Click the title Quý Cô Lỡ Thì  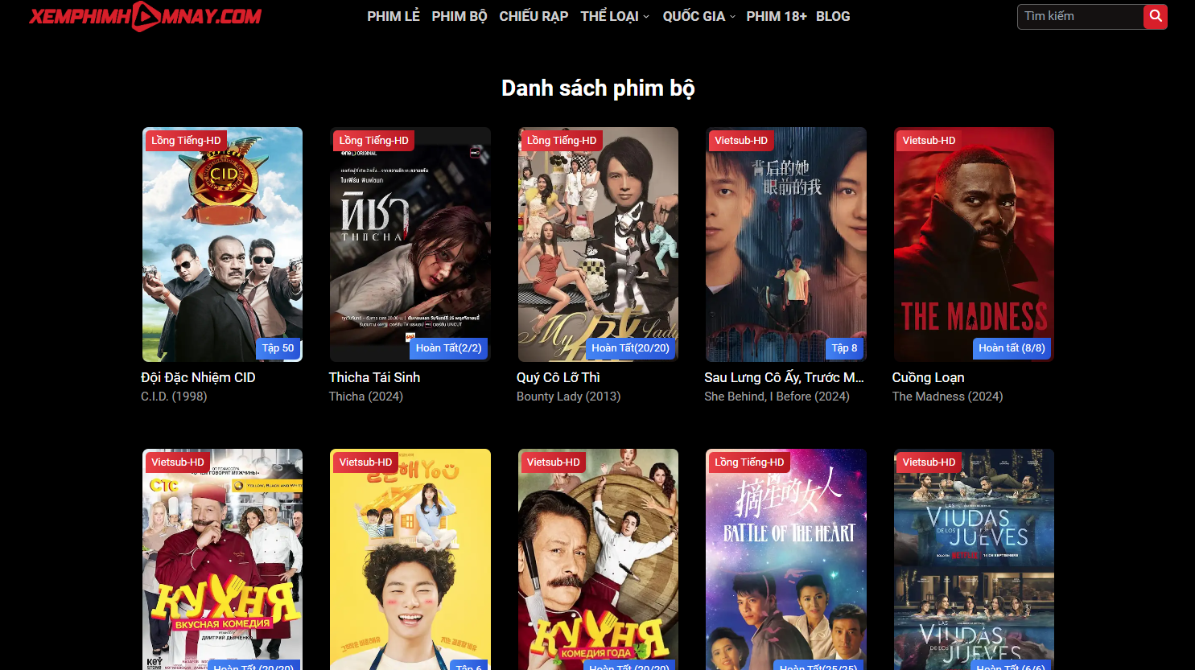click(x=558, y=377)
